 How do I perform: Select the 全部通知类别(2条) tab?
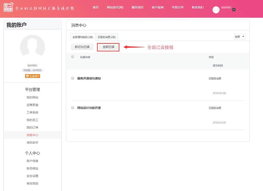pos(83,37)
